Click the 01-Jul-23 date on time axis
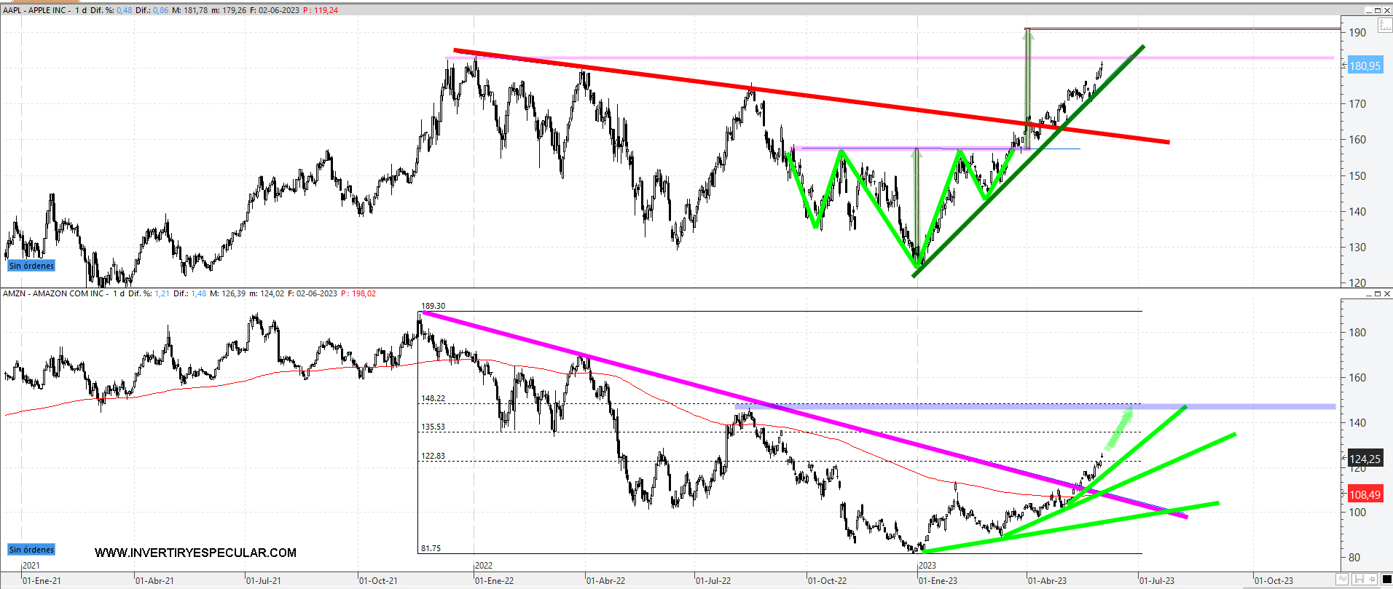This screenshot has width=1393, height=589. pyautogui.click(x=1157, y=580)
